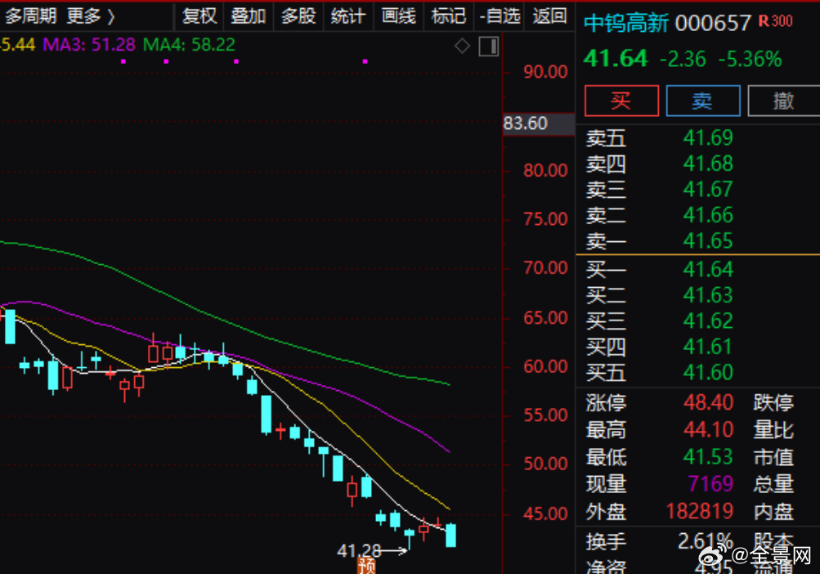
Task: Remove from watchlist via -自选
Action: [x=500, y=16]
